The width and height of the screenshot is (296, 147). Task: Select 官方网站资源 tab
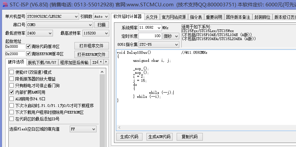174,17
